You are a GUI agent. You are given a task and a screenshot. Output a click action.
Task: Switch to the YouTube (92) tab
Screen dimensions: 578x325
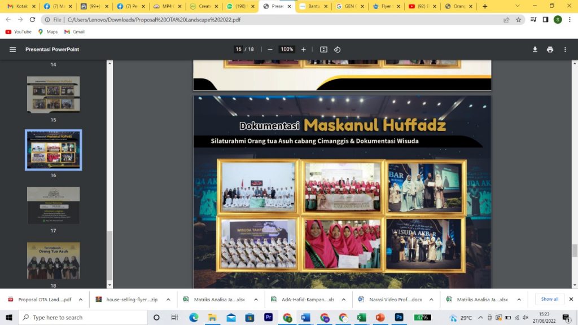(421, 6)
